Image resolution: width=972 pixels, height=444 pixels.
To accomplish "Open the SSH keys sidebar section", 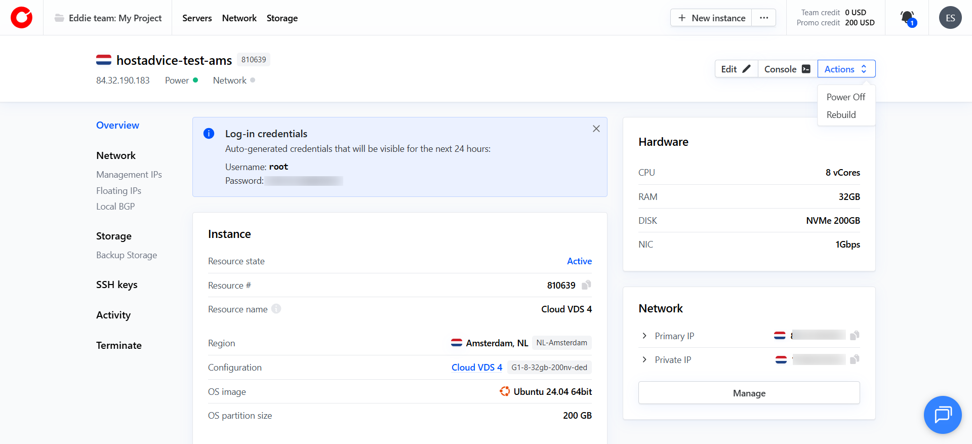I will pyautogui.click(x=117, y=285).
